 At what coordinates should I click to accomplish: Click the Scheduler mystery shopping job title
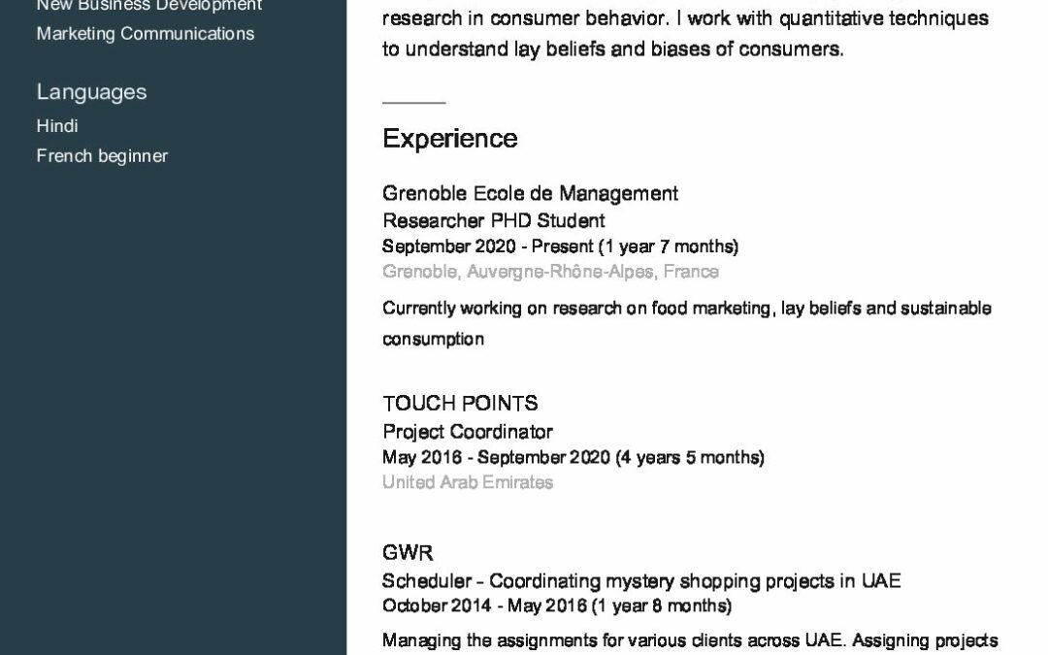(x=641, y=581)
